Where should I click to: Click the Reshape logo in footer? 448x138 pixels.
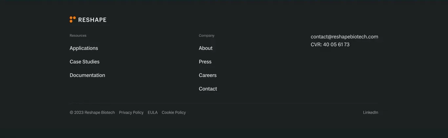pyautogui.click(x=88, y=20)
